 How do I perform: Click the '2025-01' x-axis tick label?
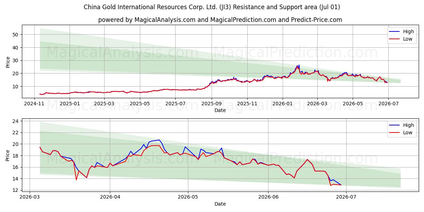coord(70,104)
